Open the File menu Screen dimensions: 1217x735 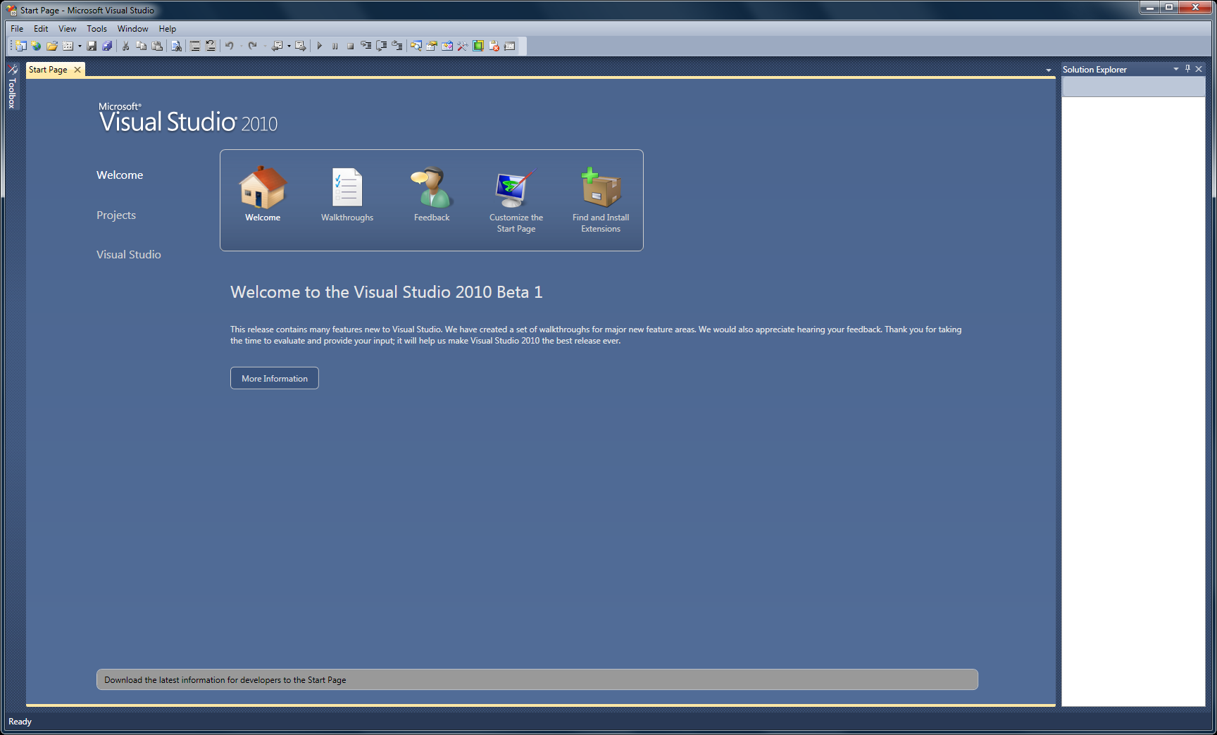pyautogui.click(x=17, y=29)
